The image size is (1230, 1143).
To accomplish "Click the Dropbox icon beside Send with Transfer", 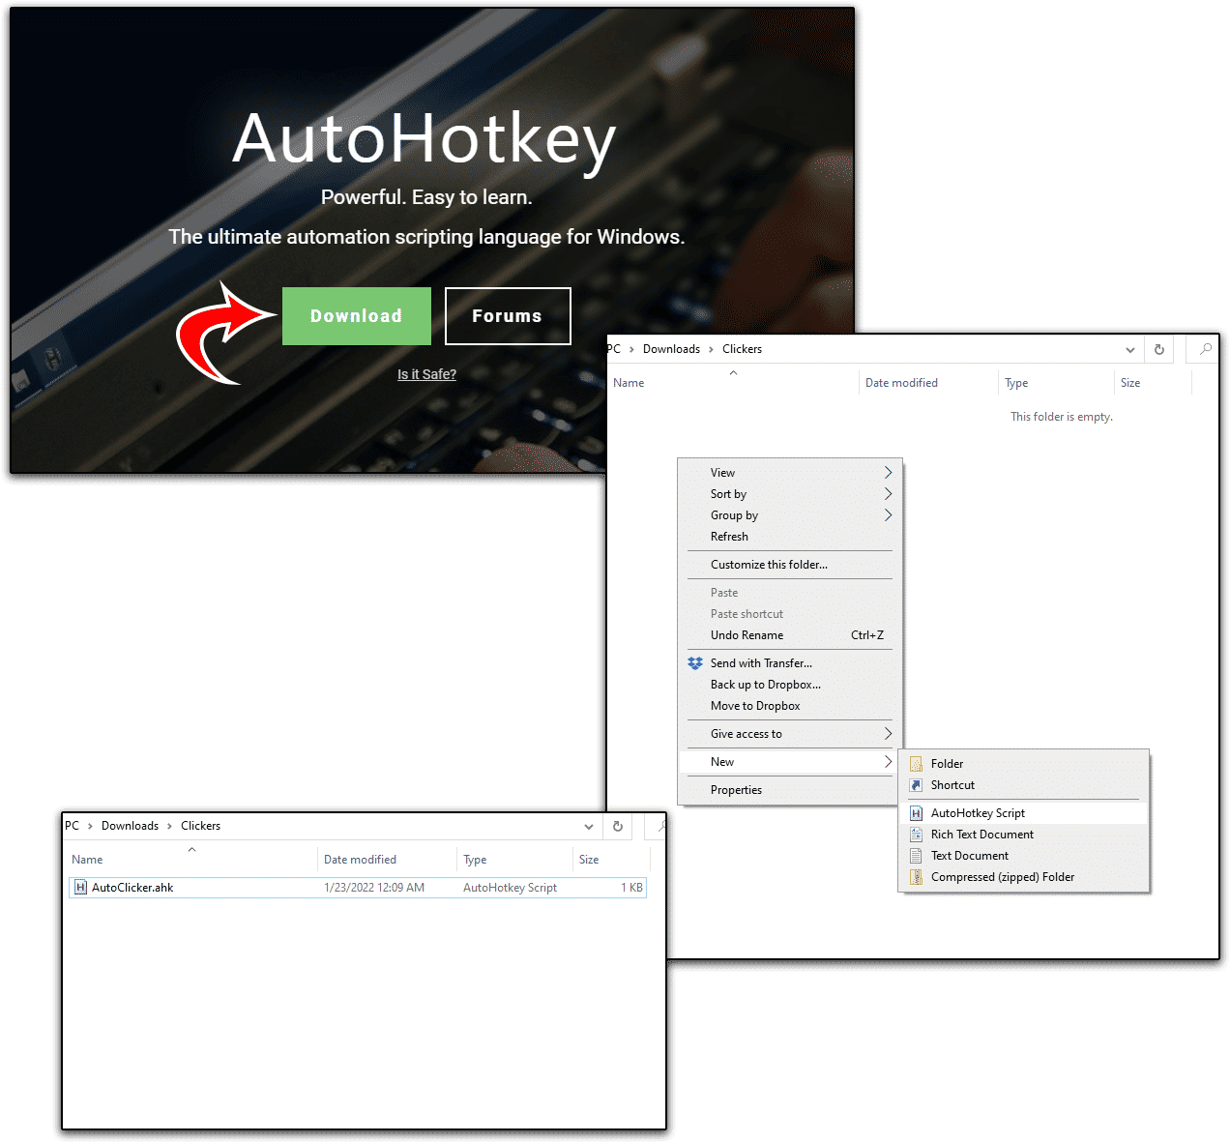I will (x=695, y=663).
